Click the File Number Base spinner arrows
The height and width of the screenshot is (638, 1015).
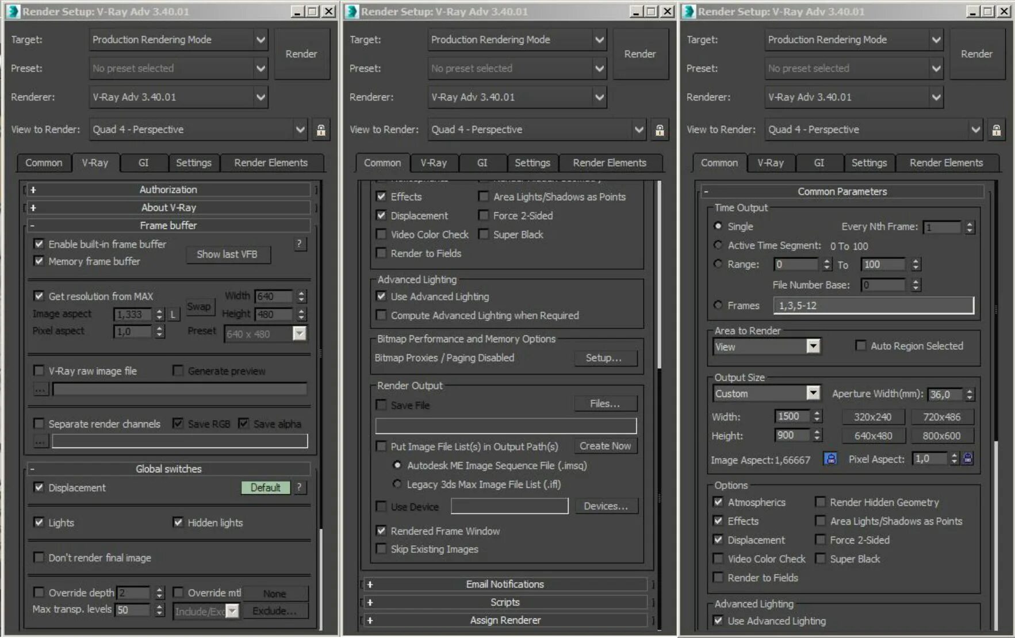(x=916, y=285)
